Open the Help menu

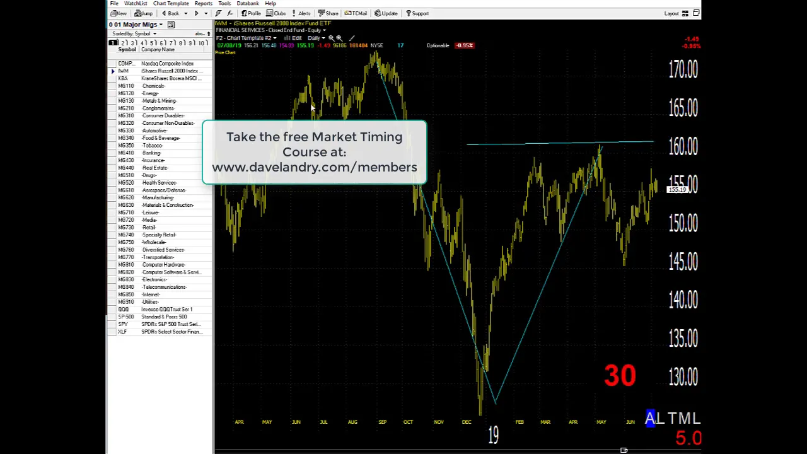coord(270,3)
